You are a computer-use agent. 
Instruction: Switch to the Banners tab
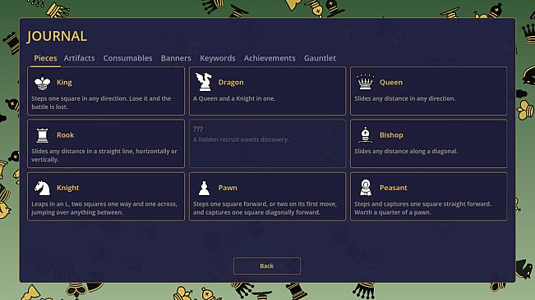pos(176,58)
